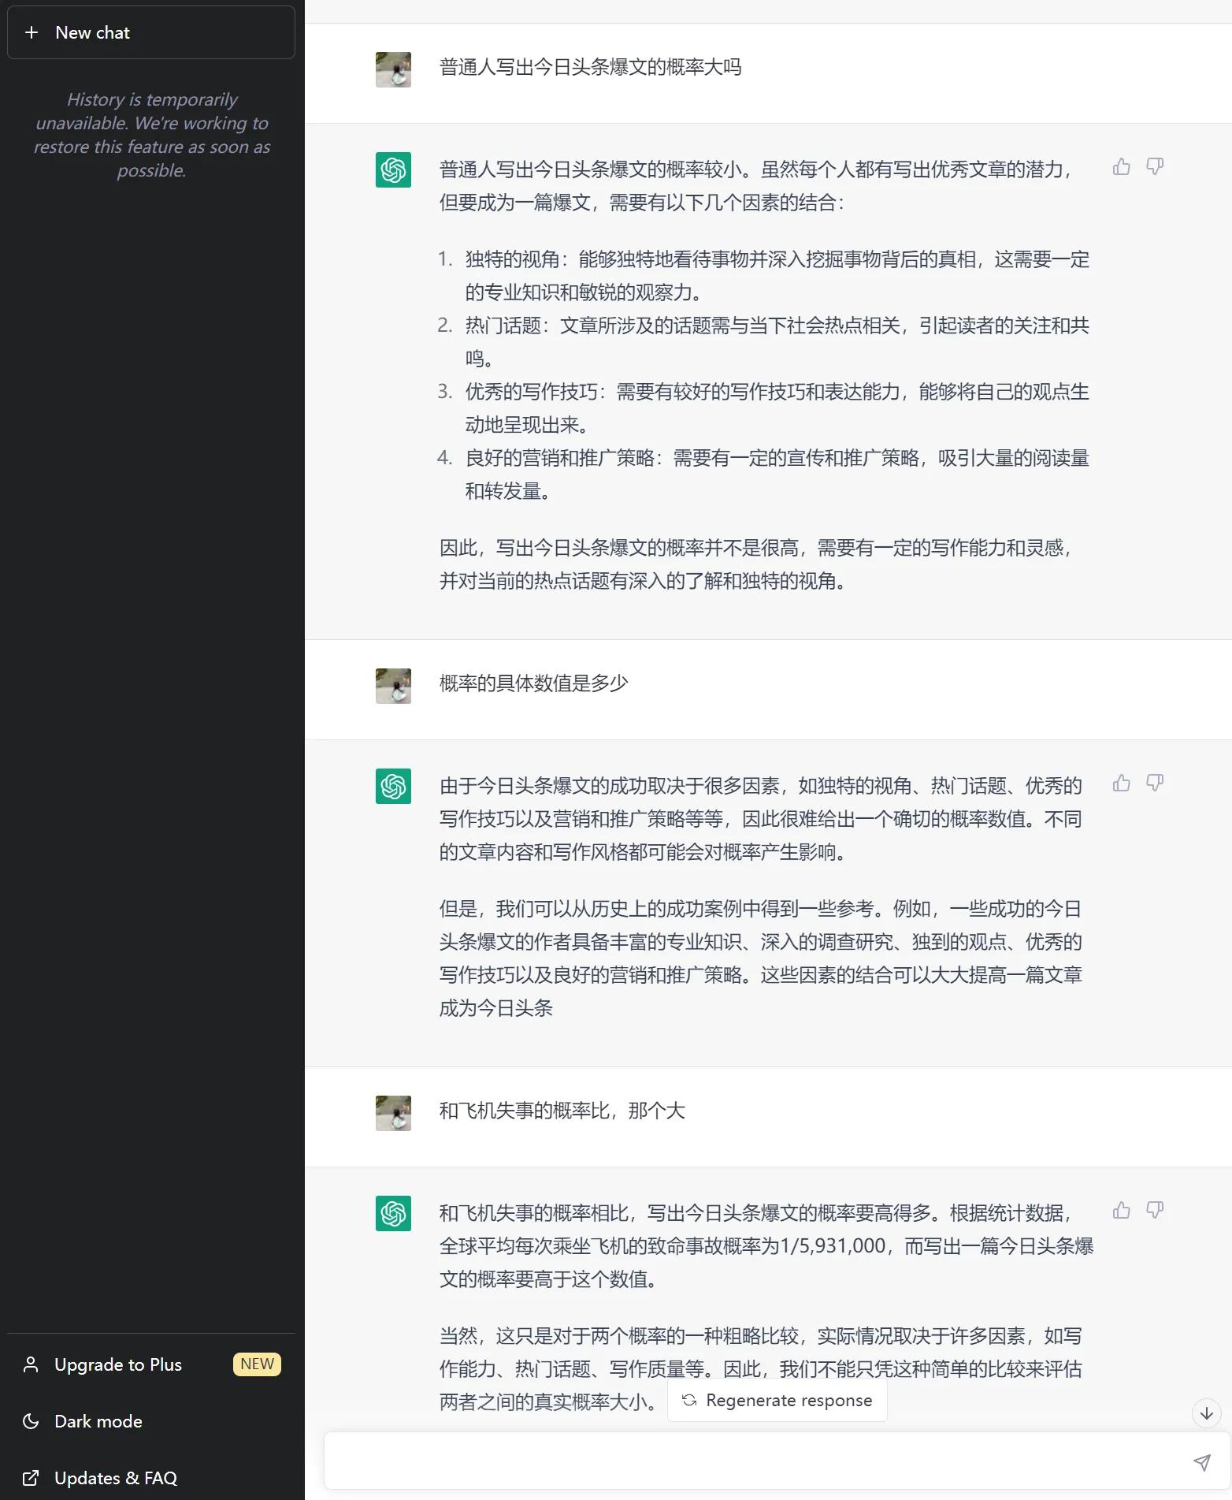Click the History is temporarily unavailable notice
This screenshot has height=1500, width=1232.
[151, 135]
